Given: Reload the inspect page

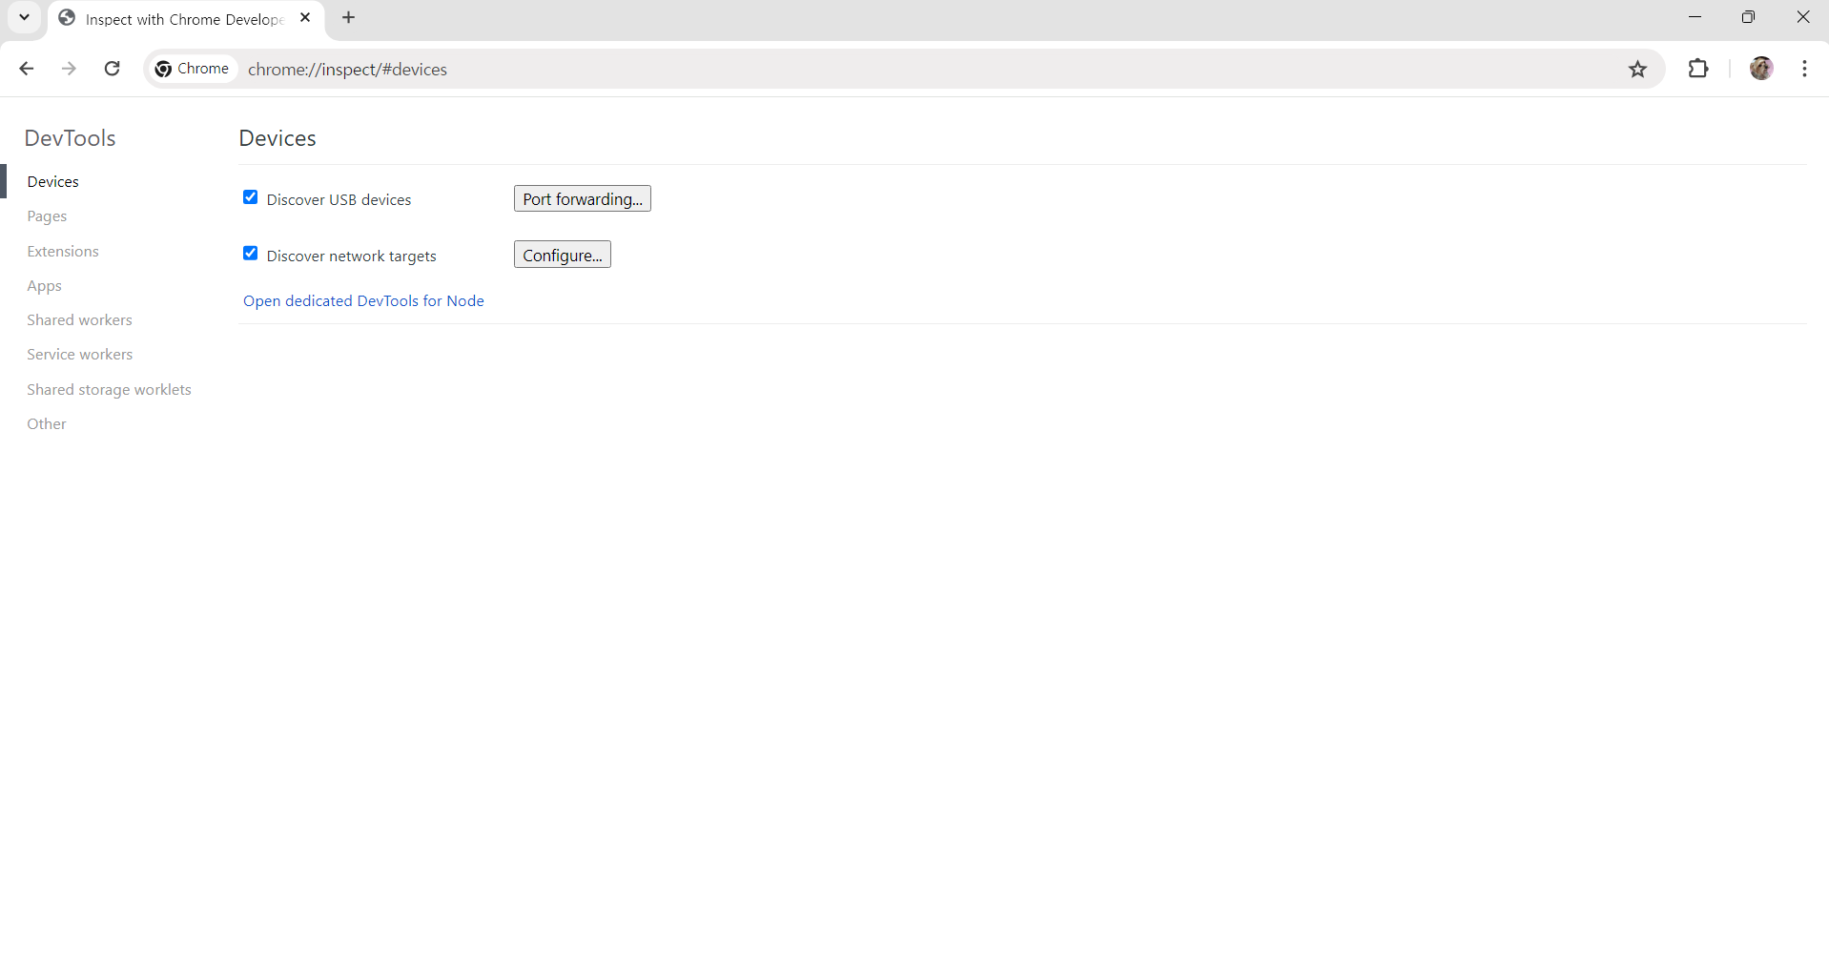Looking at the screenshot, I should click(112, 69).
